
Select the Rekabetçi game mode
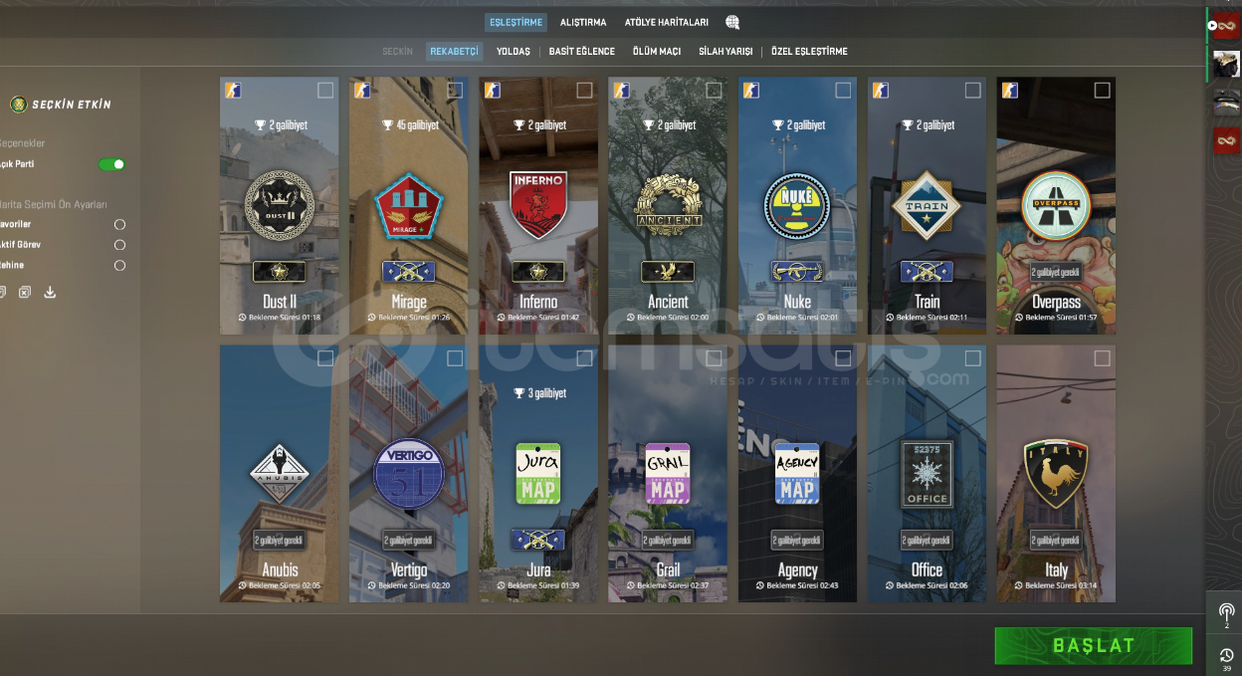click(x=455, y=51)
